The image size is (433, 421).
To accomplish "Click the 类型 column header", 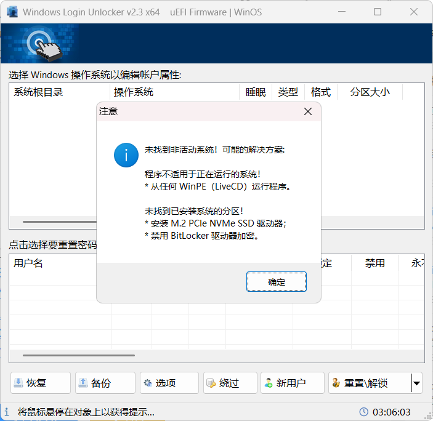I will pyautogui.click(x=288, y=92).
